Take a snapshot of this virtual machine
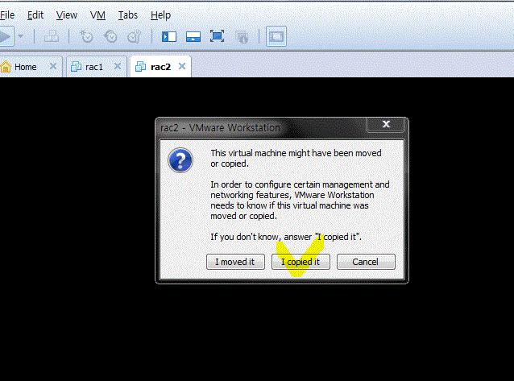 pos(86,36)
